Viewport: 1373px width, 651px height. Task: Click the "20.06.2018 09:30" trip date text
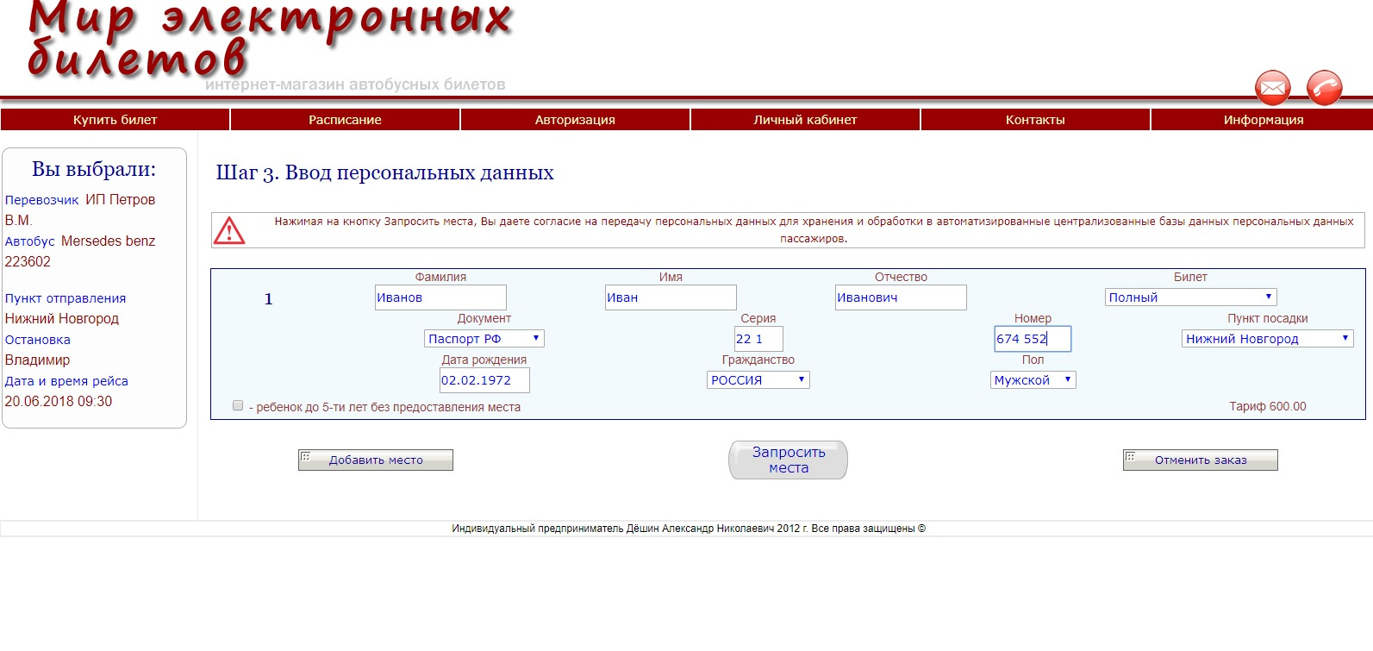point(59,402)
